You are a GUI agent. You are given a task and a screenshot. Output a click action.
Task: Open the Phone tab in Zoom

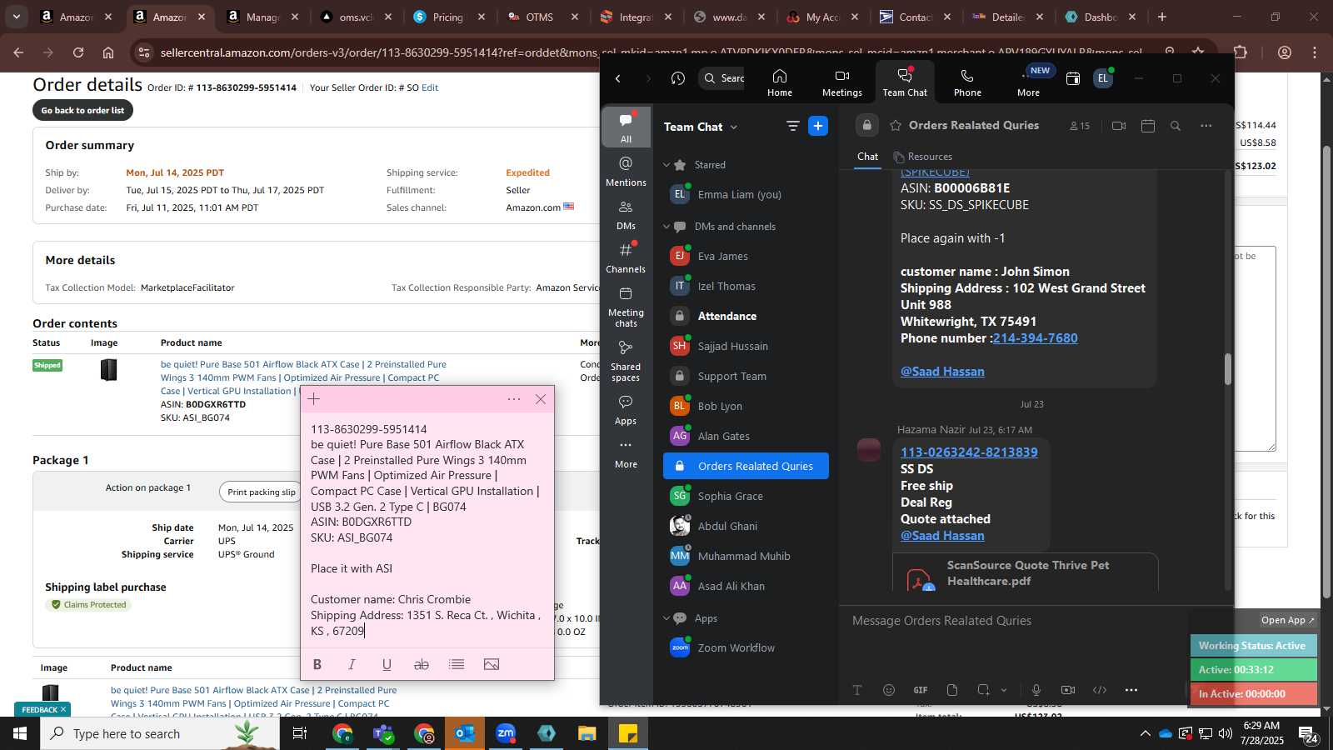point(966,82)
